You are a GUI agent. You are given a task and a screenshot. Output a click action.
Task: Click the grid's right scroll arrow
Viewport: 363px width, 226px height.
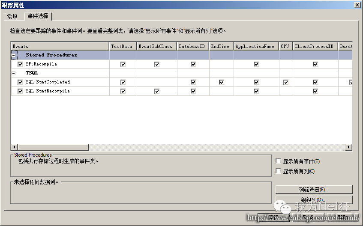[x=349, y=147]
